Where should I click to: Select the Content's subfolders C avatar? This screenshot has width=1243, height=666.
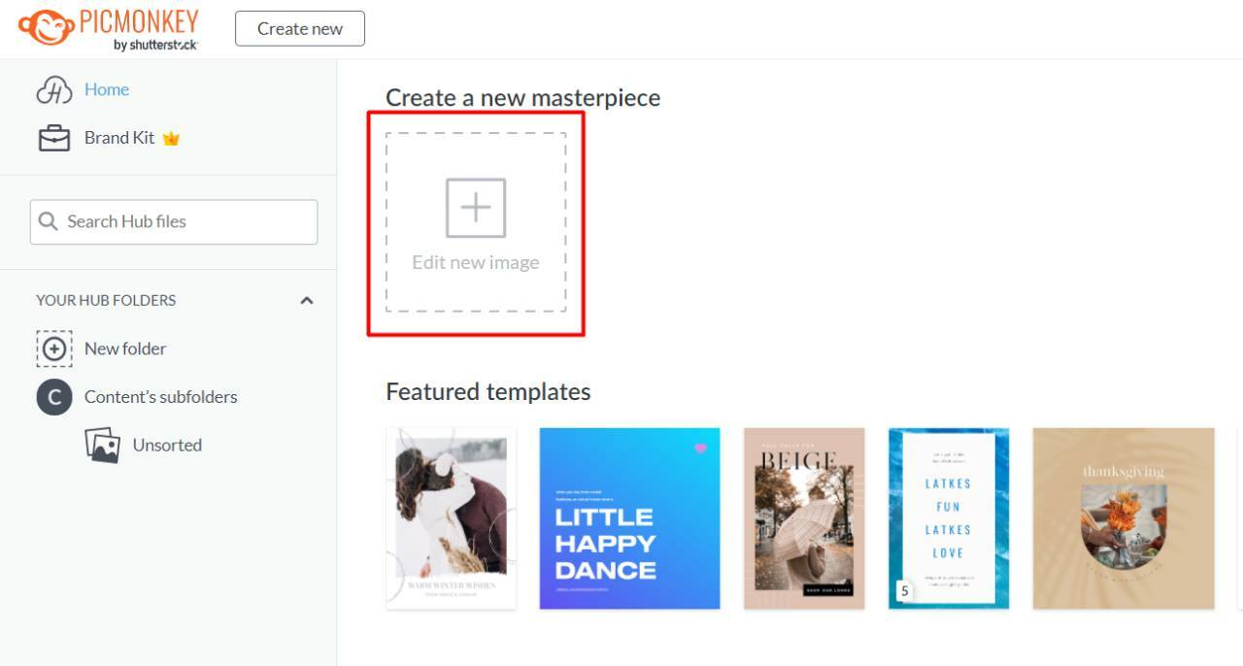pyautogui.click(x=54, y=397)
